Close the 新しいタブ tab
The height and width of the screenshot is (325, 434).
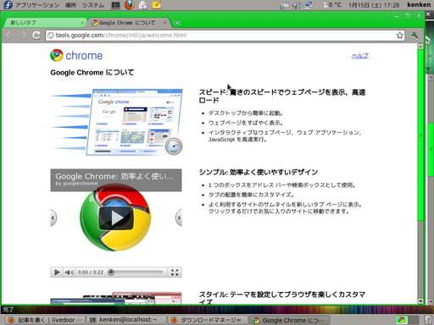pyautogui.click(x=82, y=23)
